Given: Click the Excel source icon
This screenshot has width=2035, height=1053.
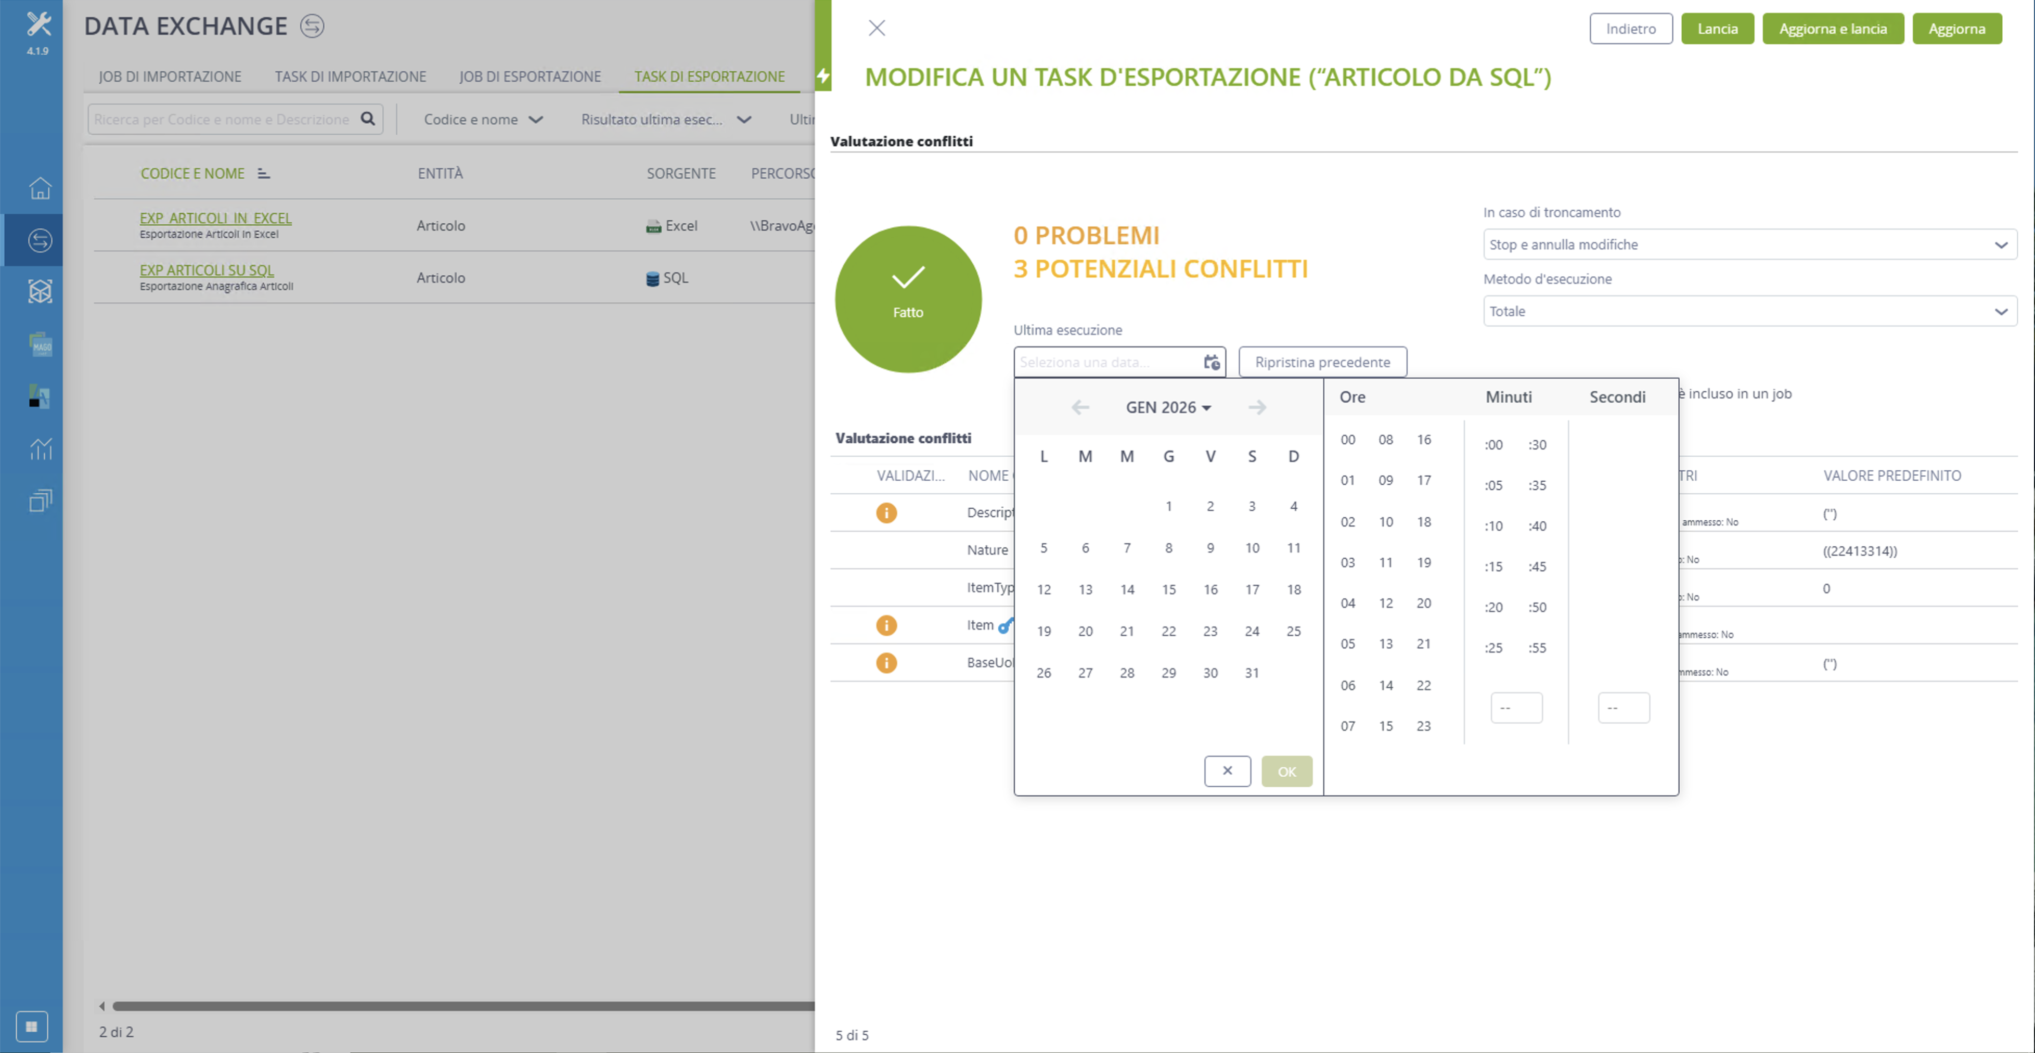Looking at the screenshot, I should [x=653, y=227].
